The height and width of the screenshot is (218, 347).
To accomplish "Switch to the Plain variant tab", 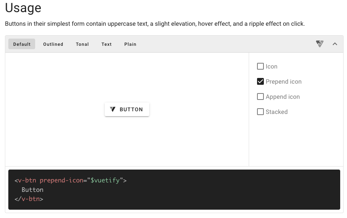I will point(130,44).
